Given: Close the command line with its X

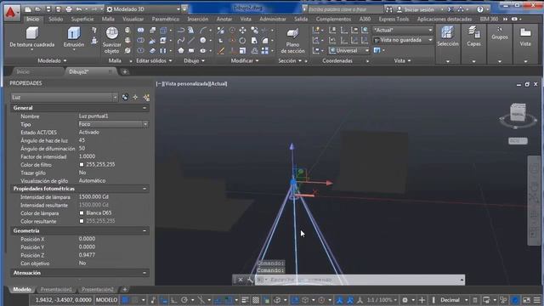Looking at the screenshot, I should 241,280.
